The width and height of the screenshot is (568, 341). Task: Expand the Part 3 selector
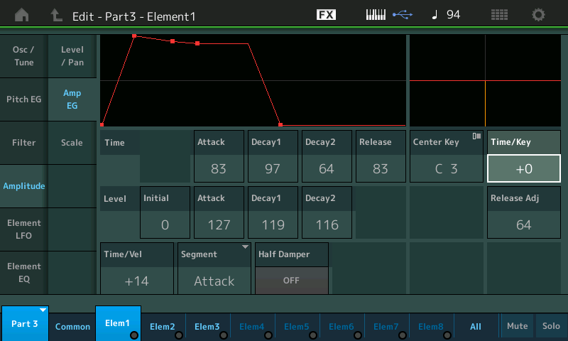pyautogui.click(x=25, y=324)
